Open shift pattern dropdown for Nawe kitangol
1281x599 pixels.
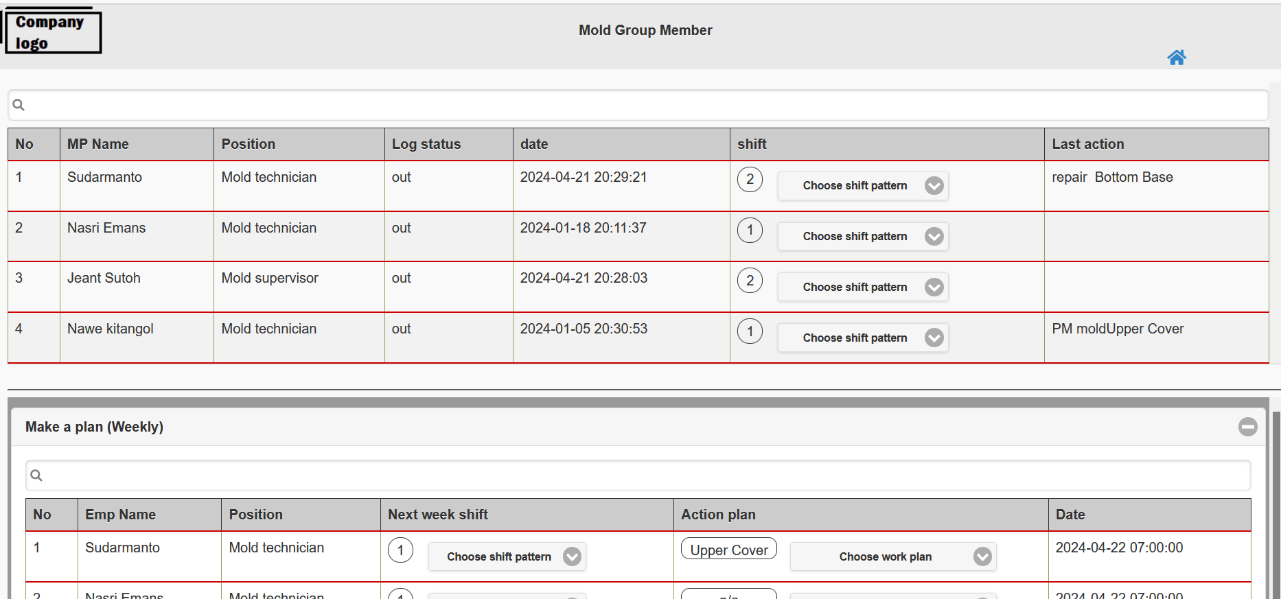tap(862, 338)
